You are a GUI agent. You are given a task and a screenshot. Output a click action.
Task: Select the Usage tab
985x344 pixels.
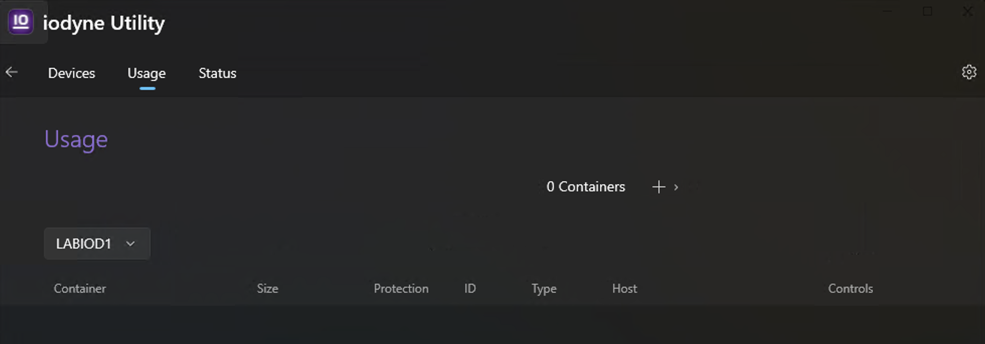[x=146, y=73]
